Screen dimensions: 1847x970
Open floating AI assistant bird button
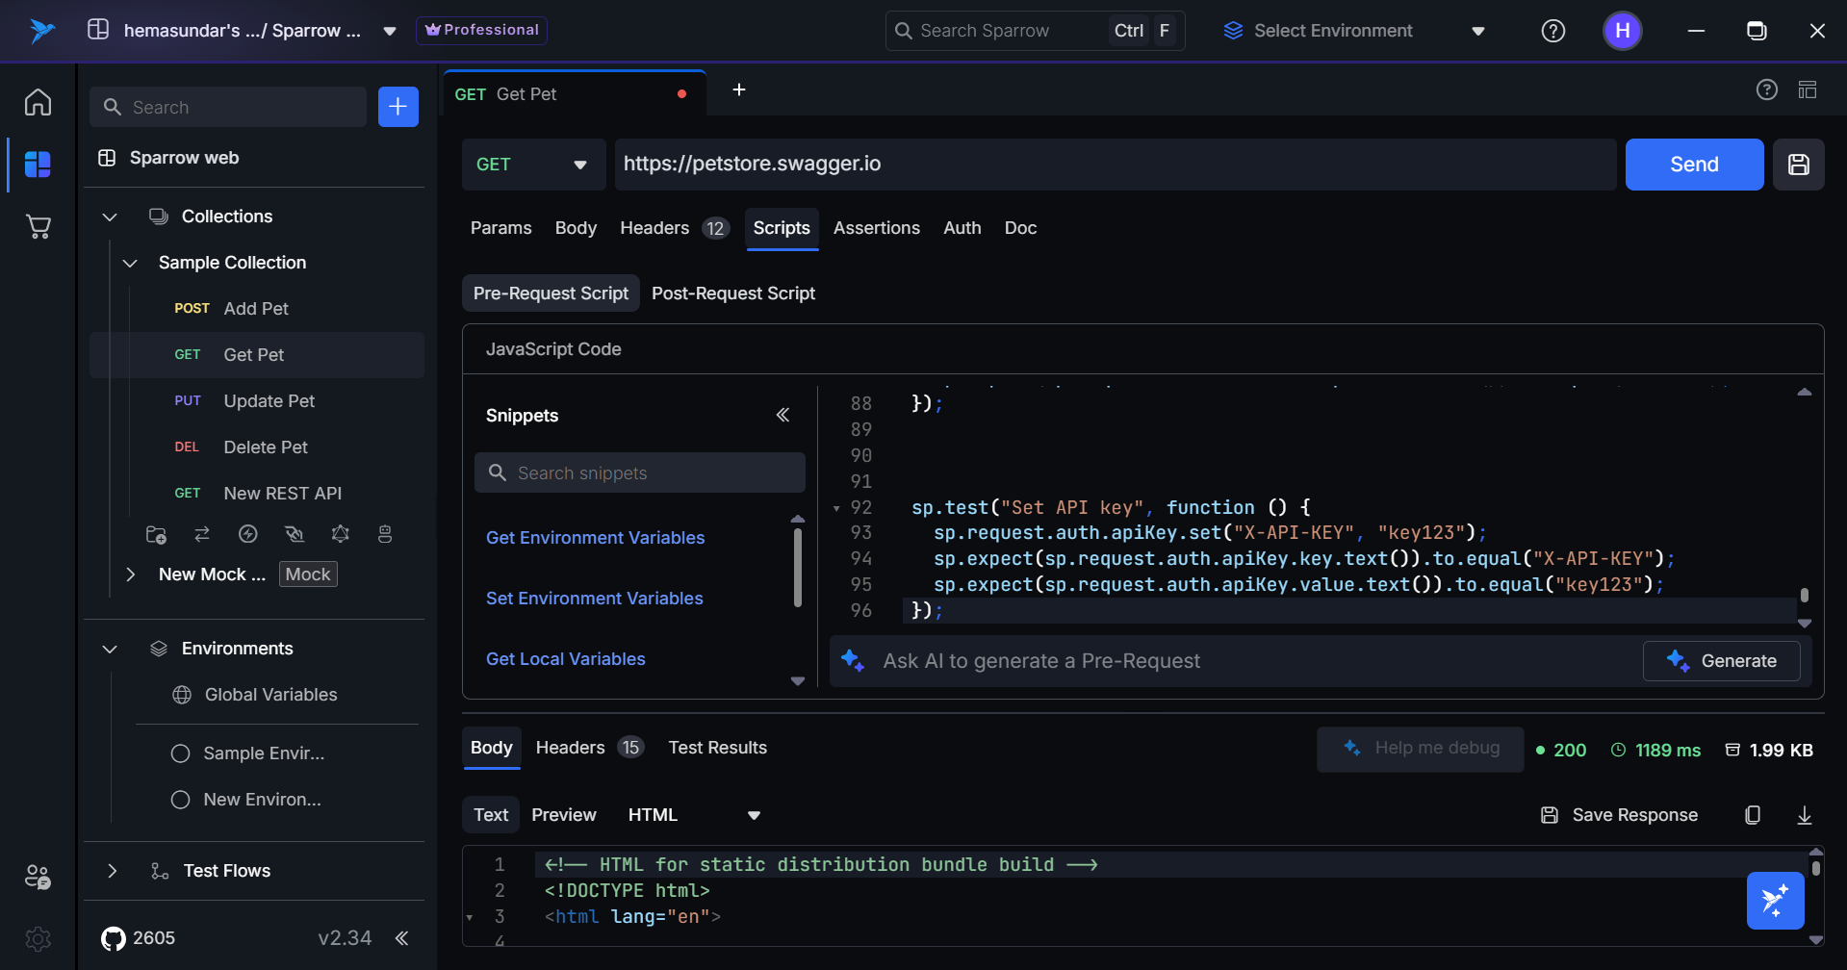(x=1775, y=901)
